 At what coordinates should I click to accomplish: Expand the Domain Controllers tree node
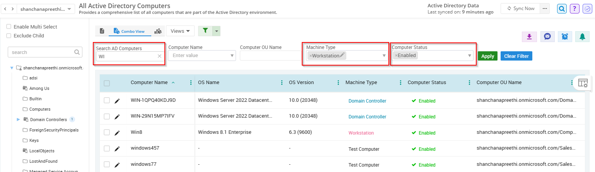point(18,120)
